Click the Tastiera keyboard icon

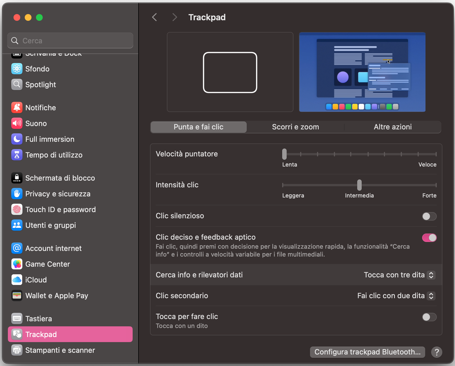(17, 318)
